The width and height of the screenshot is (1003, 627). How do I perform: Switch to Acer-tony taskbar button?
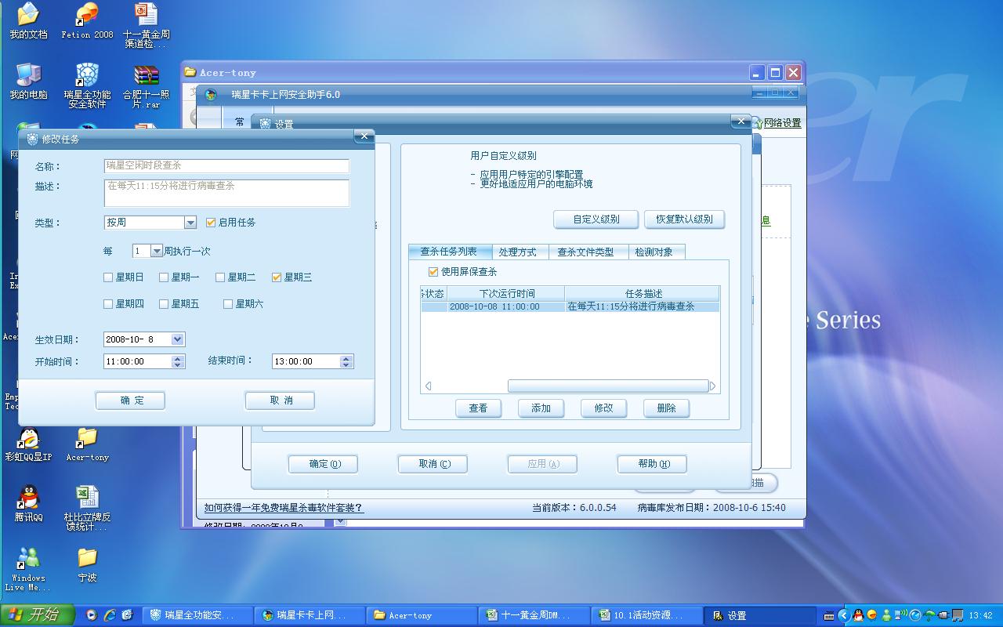point(422,615)
